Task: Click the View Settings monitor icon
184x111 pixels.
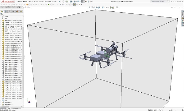Action: [x=117, y=7]
